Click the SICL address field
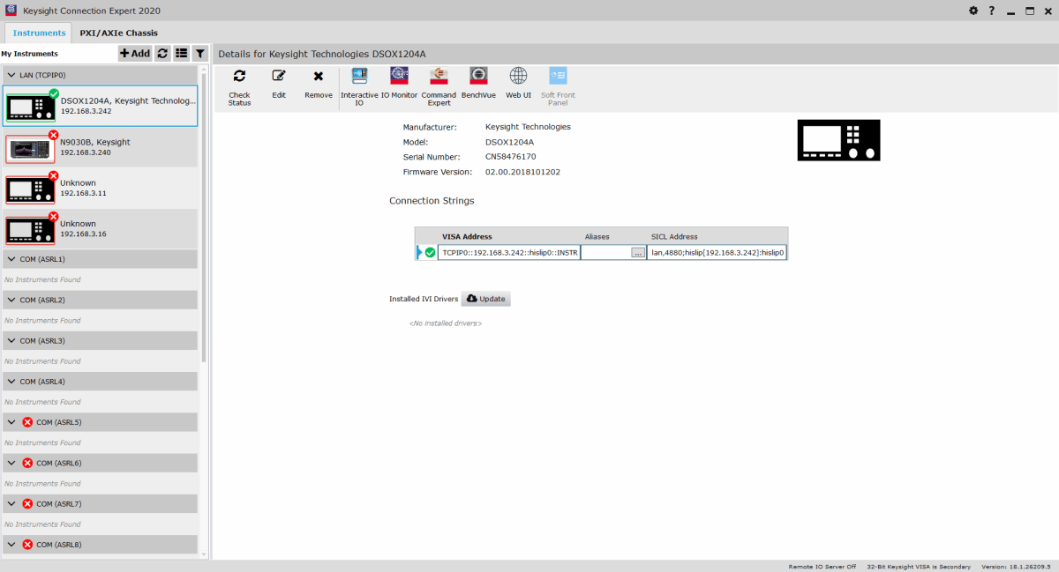 (717, 252)
